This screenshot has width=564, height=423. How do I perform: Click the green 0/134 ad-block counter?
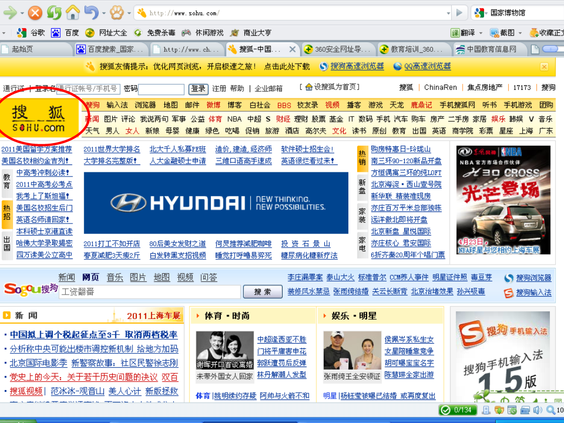[x=457, y=410]
